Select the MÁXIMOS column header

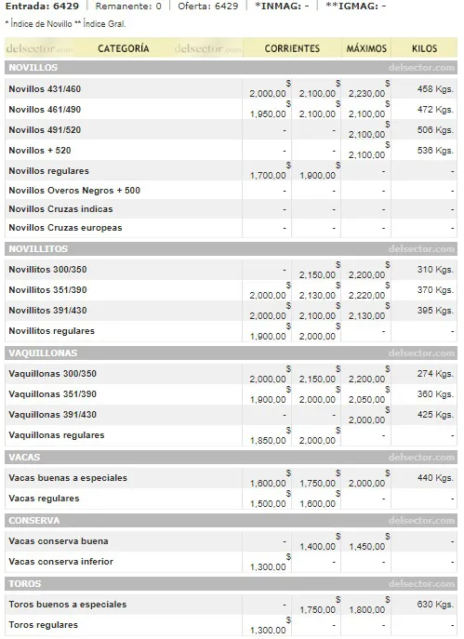click(x=366, y=48)
